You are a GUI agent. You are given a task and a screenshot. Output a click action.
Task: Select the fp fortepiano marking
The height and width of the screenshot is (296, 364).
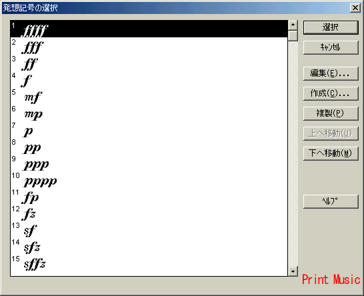click(149, 196)
